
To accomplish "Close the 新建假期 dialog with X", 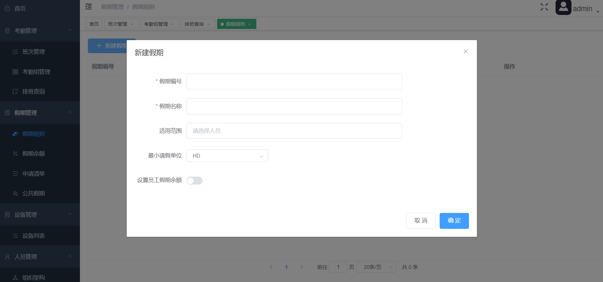I will 465,52.
